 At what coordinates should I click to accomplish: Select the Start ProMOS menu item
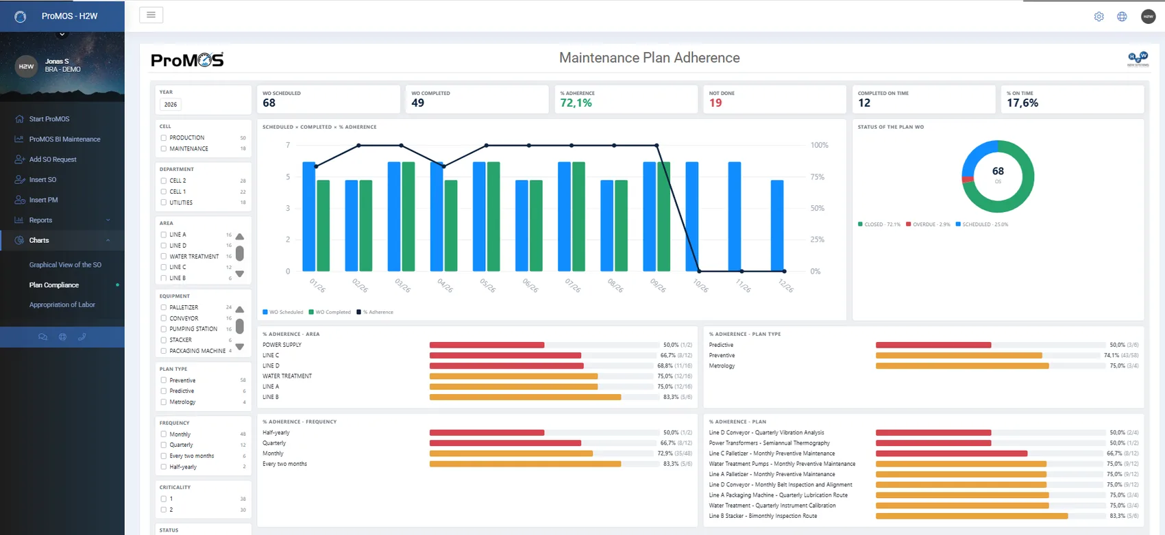(x=49, y=119)
